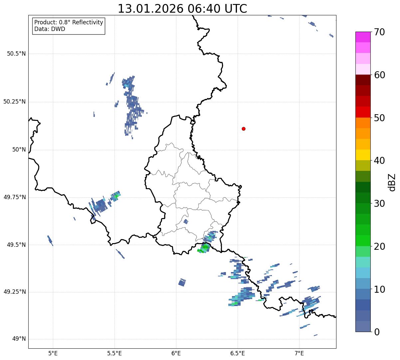Click the colorbar tick label '20'
Screen dimensions: 400x360
pyautogui.click(x=379, y=246)
